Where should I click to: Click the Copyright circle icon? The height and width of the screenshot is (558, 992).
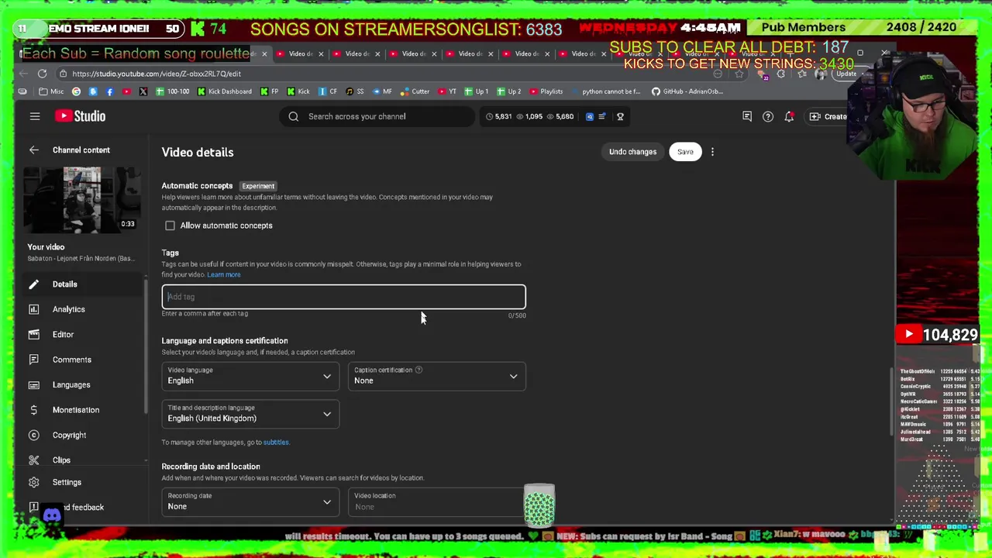click(x=33, y=436)
